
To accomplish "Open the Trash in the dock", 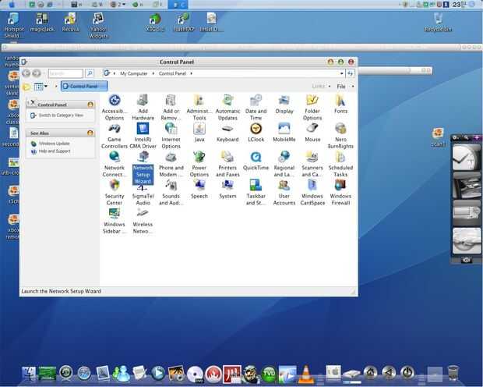I will point(453,374).
